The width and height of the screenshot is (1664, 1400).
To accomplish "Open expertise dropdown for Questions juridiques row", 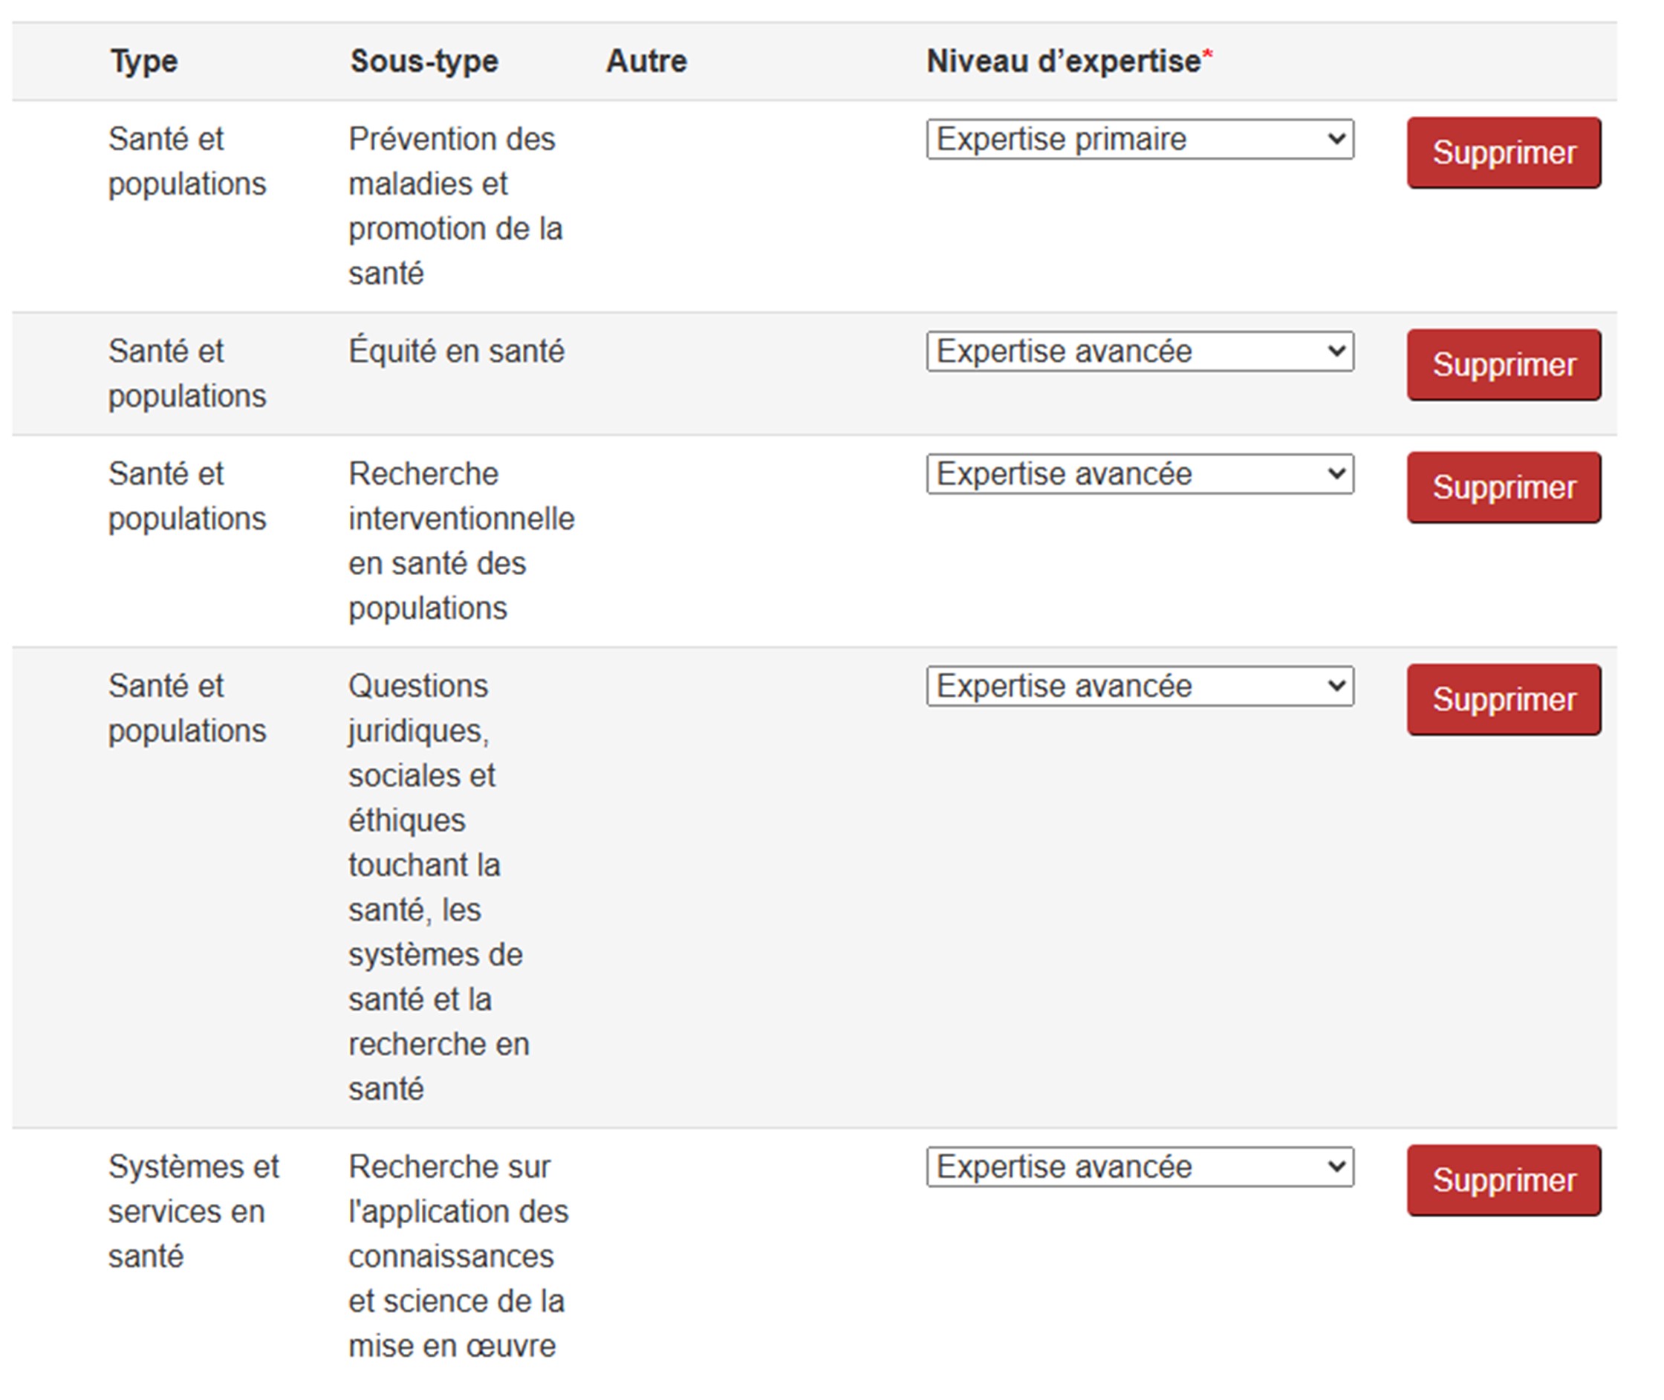I will (1139, 687).
